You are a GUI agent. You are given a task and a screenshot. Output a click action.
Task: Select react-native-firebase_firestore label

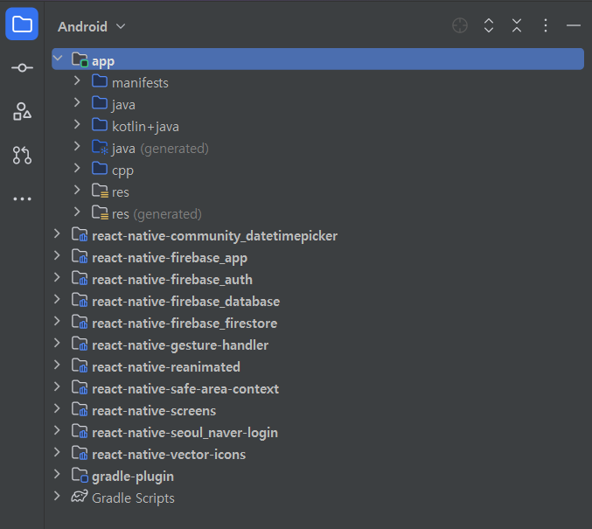click(x=185, y=324)
